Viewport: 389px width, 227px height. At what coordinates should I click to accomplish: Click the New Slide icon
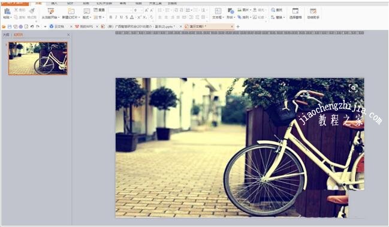pyautogui.click(x=71, y=11)
